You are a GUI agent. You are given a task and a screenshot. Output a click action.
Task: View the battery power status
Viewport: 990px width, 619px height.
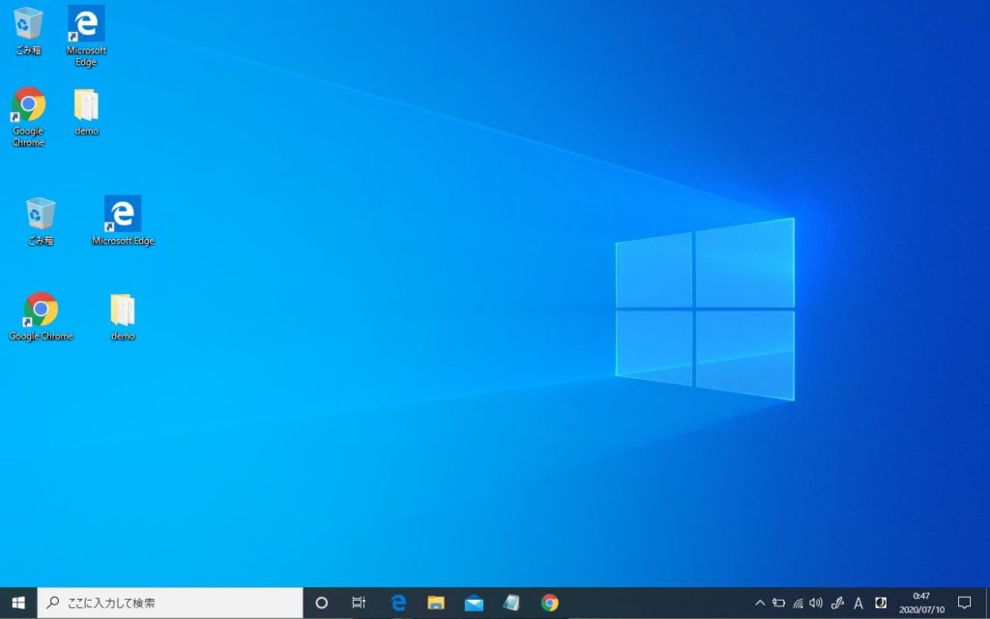point(781,602)
